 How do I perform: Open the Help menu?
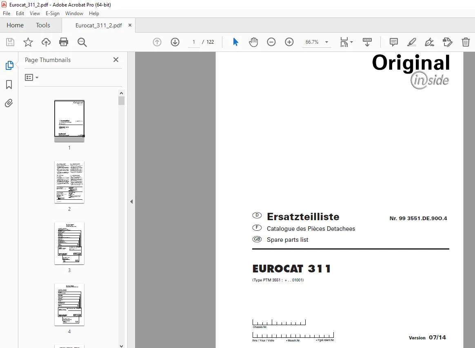94,13
